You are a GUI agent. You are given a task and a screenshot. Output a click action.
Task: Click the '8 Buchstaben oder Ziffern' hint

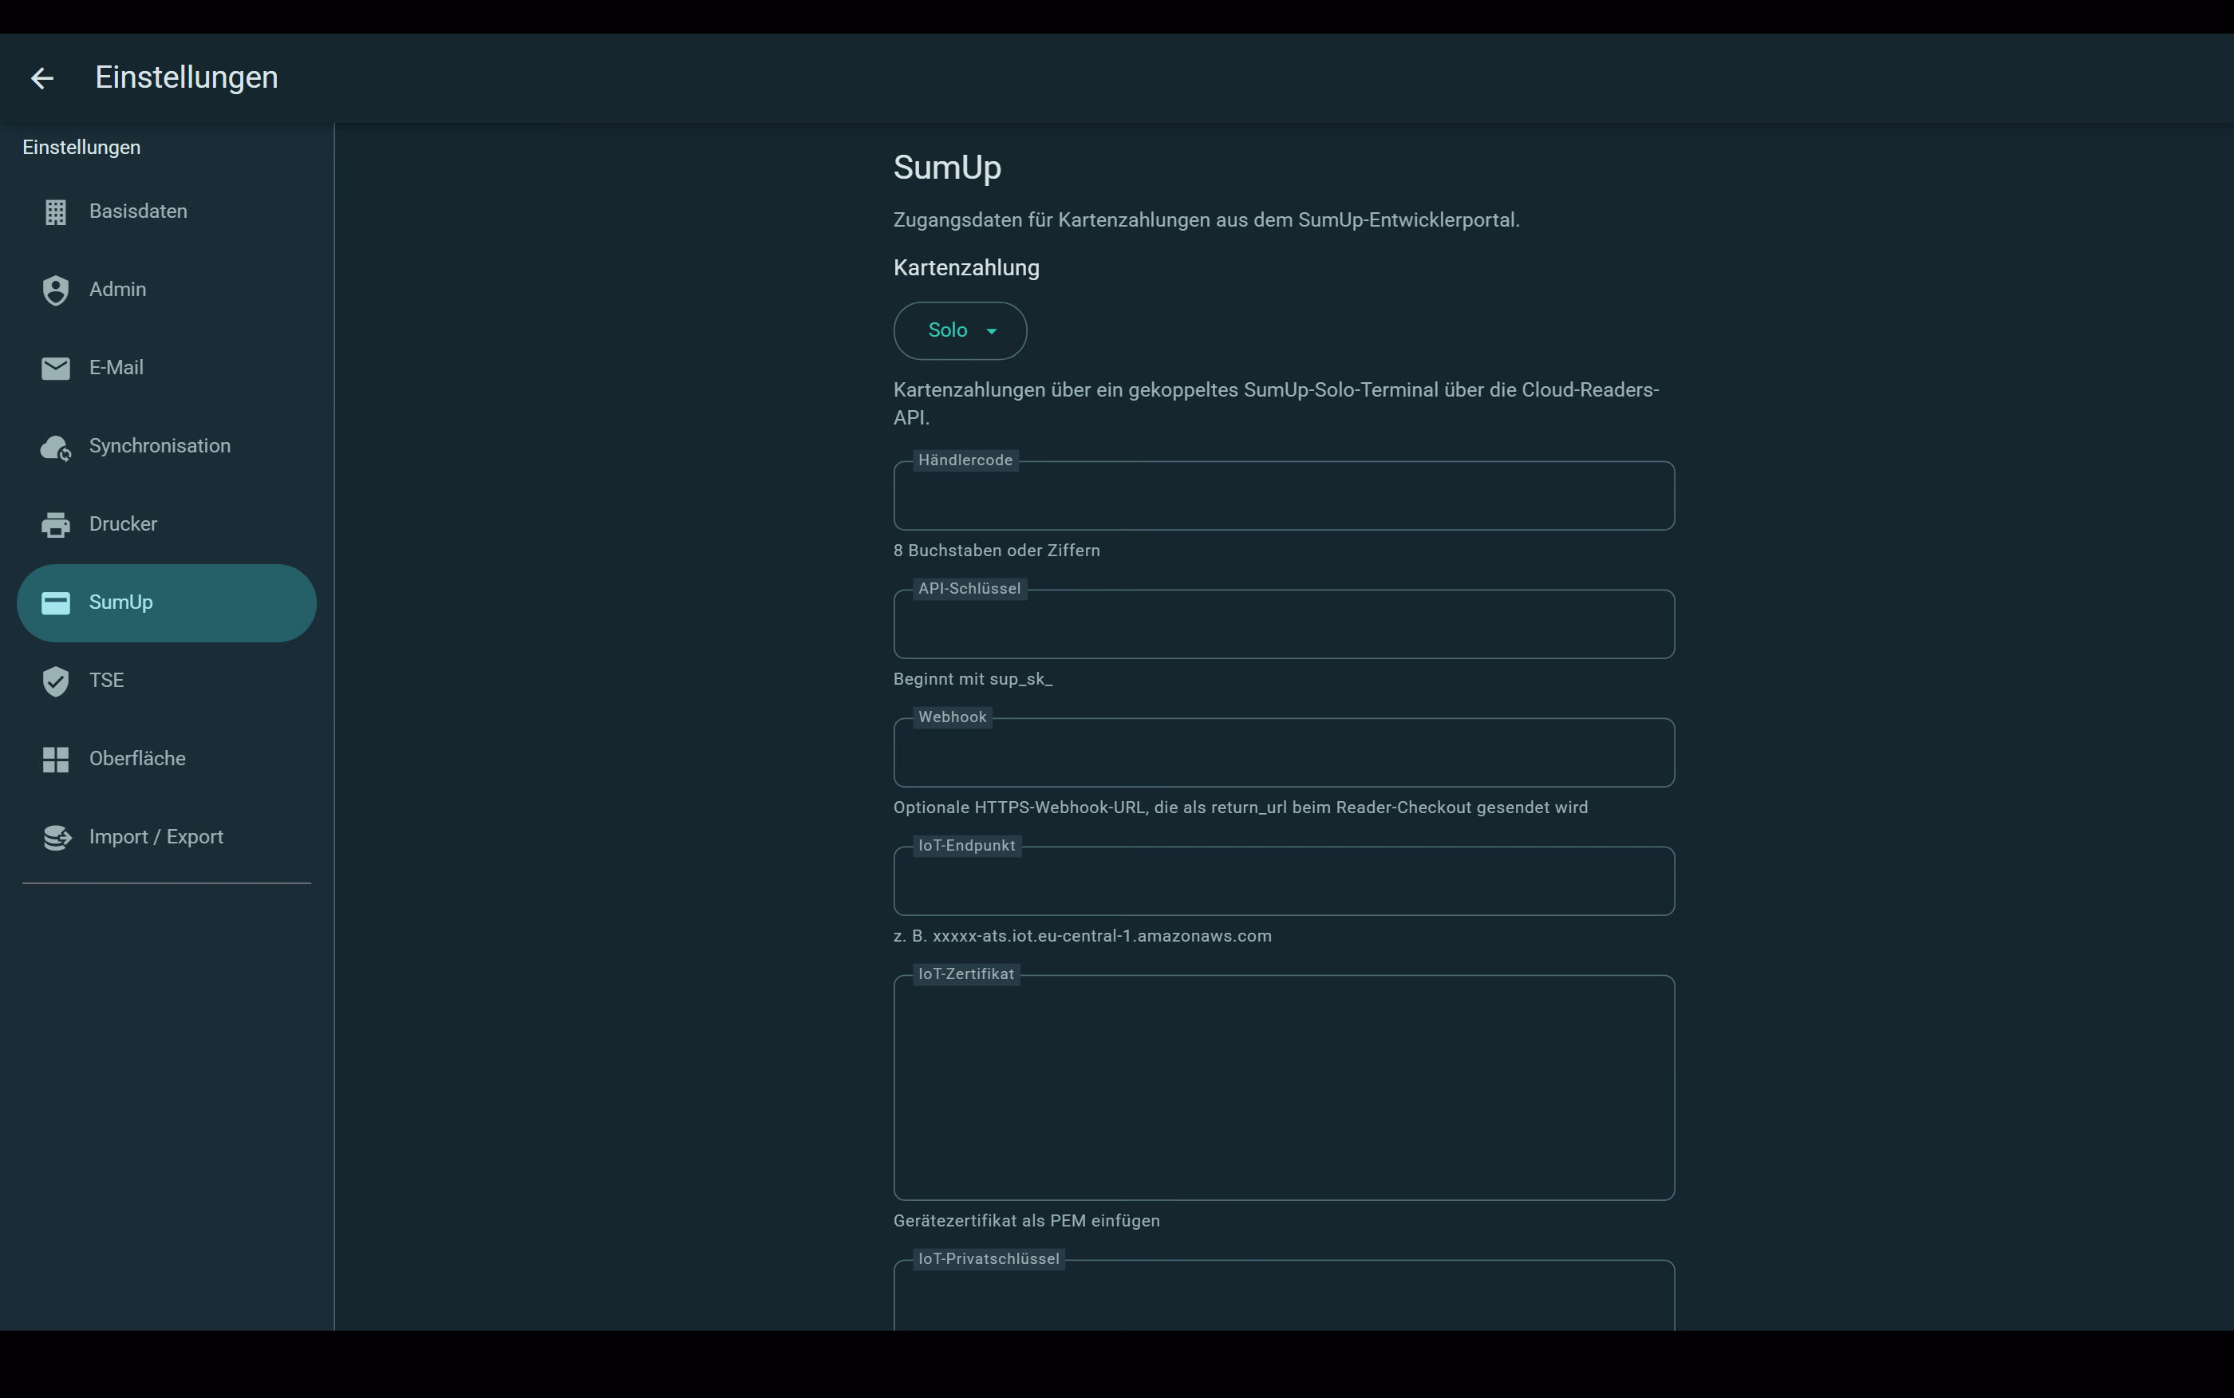coord(997,551)
